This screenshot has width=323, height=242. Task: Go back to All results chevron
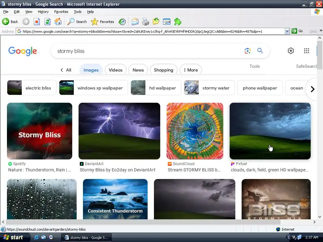click(66, 70)
